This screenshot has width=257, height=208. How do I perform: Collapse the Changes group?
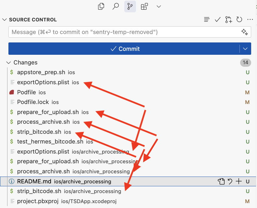8,63
